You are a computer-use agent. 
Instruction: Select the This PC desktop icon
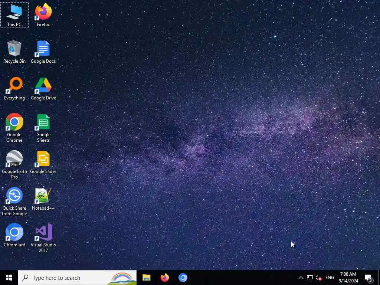pos(14,15)
